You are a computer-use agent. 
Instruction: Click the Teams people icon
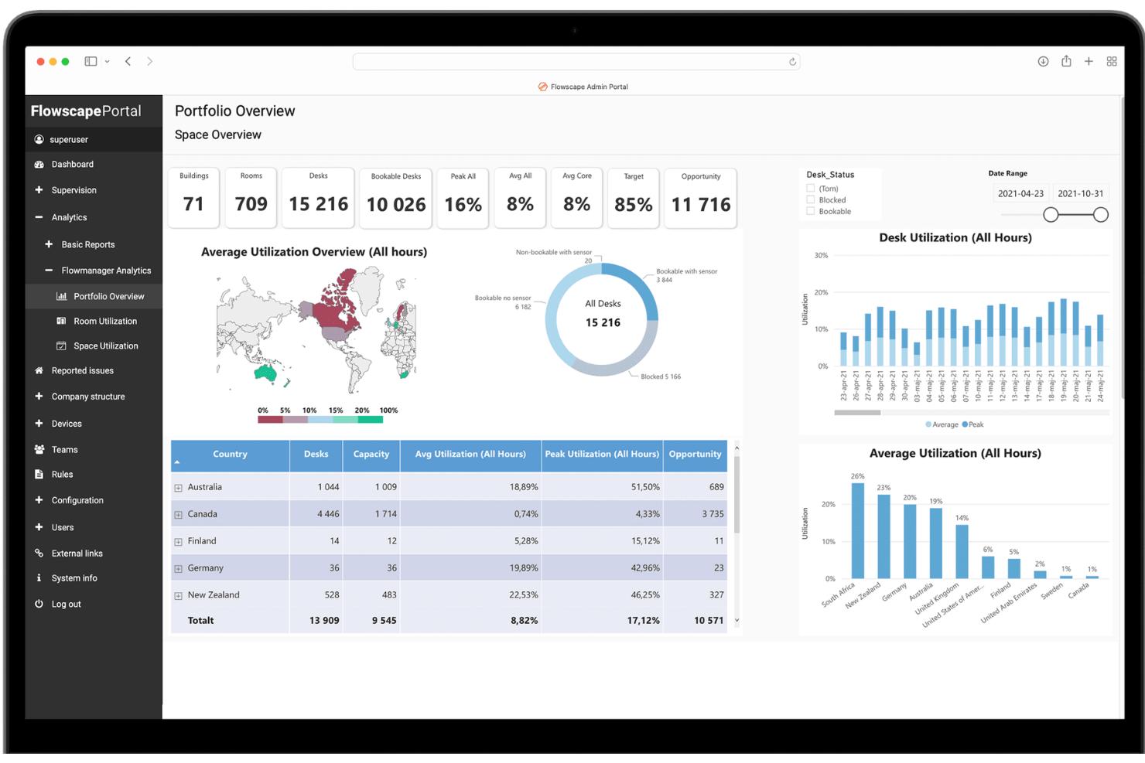point(39,449)
